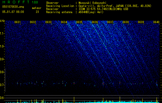Click the kHz axis unit label

[x=2, y=21]
